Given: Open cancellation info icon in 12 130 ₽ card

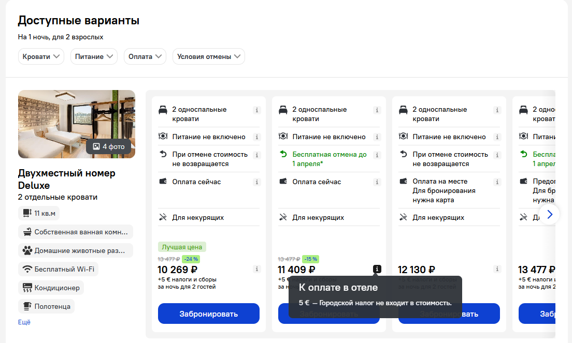Looking at the screenshot, I should [497, 155].
